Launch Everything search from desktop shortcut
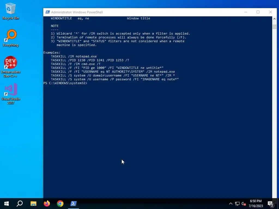This screenshot has width=279, height=209. (11, 38)
